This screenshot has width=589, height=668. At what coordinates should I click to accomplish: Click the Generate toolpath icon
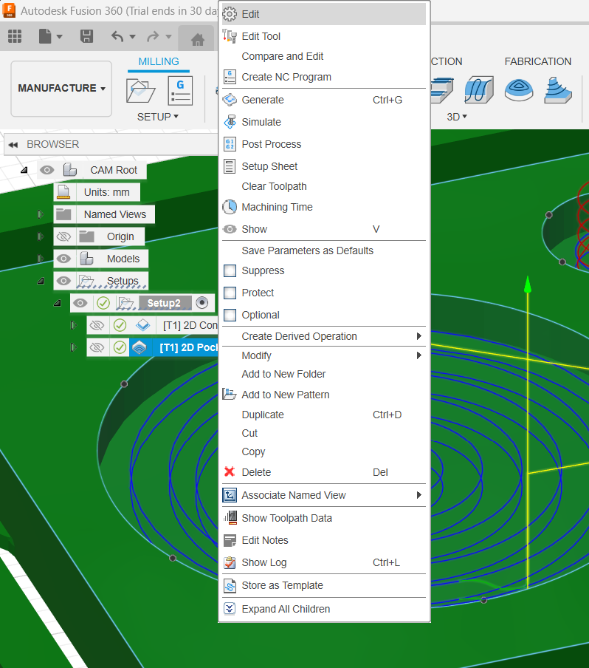coord(230,100)
